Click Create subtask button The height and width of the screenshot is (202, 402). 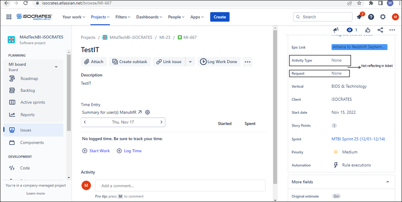pyautogui.click(x=130, y=62)
